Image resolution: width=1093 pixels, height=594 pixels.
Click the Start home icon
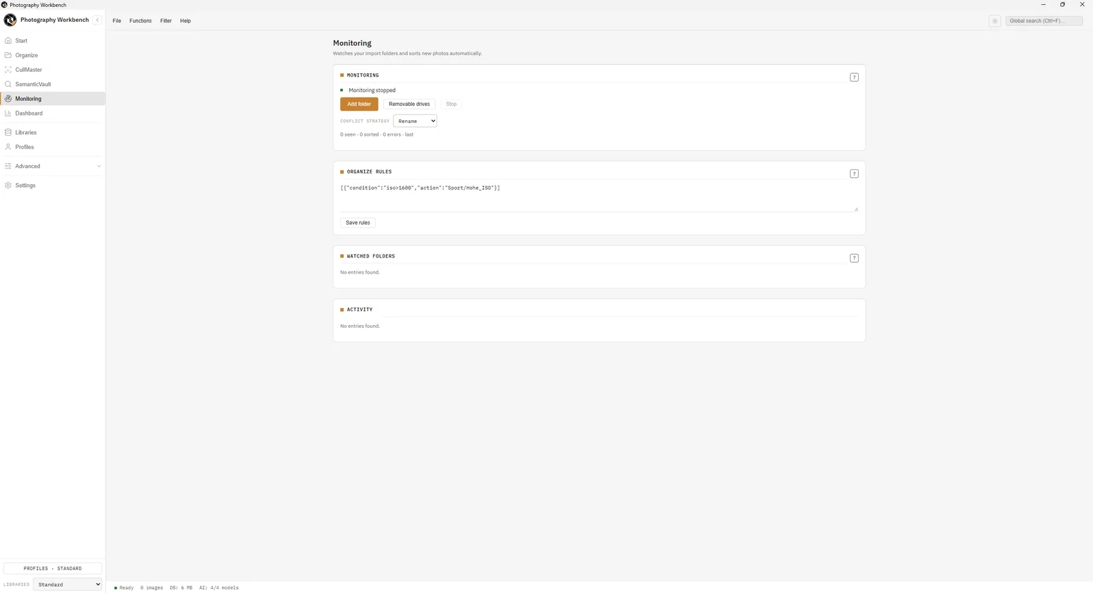[8, 40]
